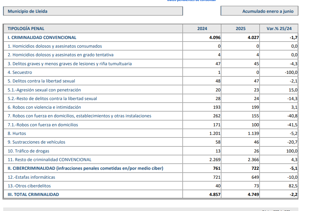Image resolution: width=316 pixels, height=211 pixels.
Task: Click the 'Var.% 25/24' column header
Action: tap(279, 28)
